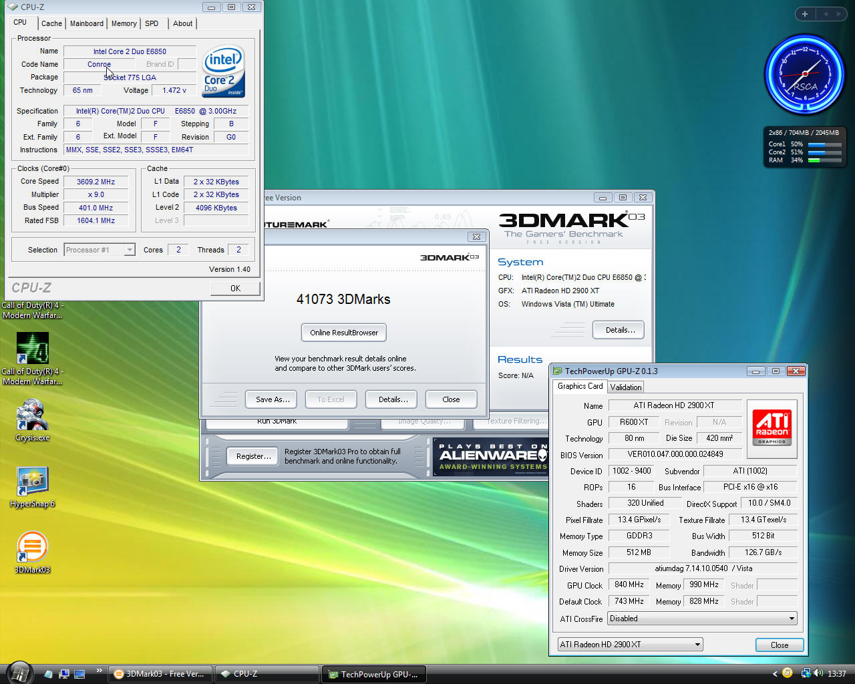
Task: Click Save As in 3DMark score dialog
Action: [x=273, y=399]
